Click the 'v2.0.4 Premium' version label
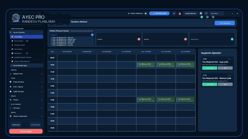The image size is (248, 139). click(x=35, y=125)
